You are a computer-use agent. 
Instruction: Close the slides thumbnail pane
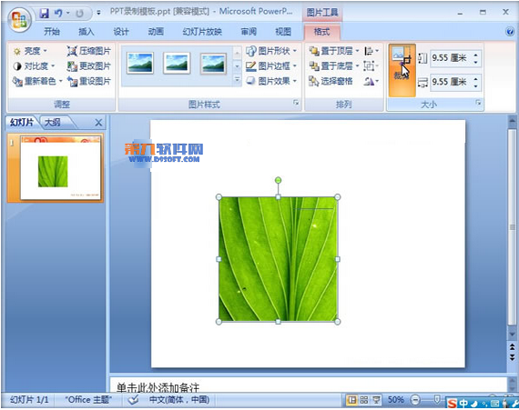coord(98,123)
